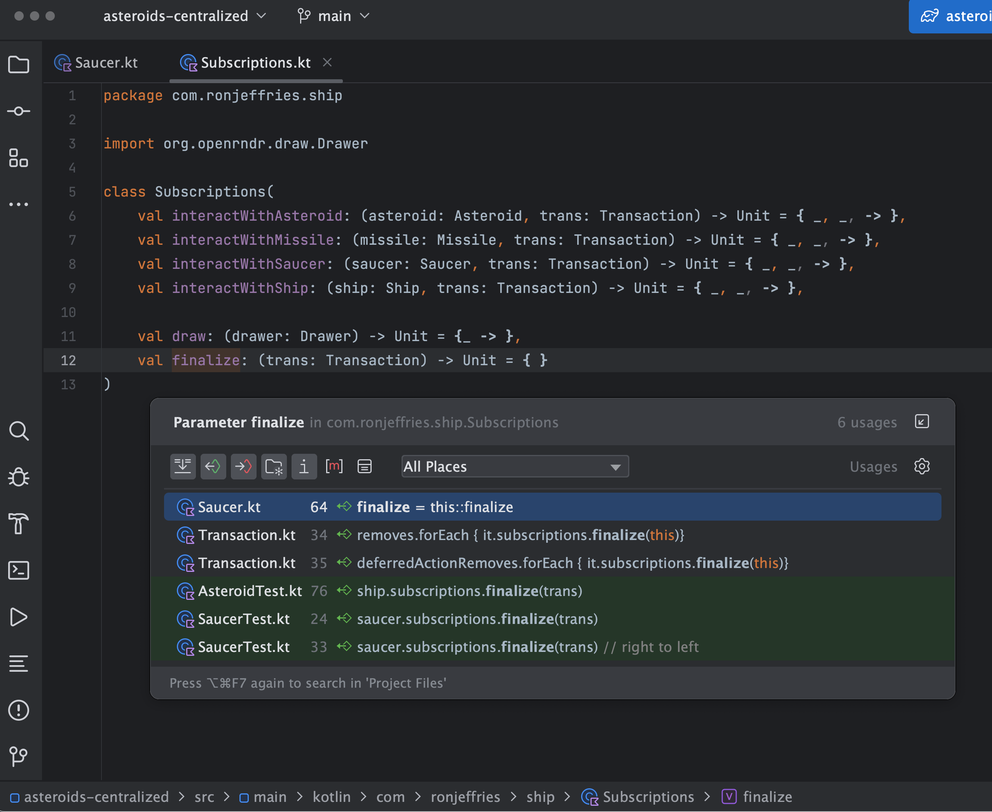
Task: Open the Terminal tool window
Action: coord(19,570)
